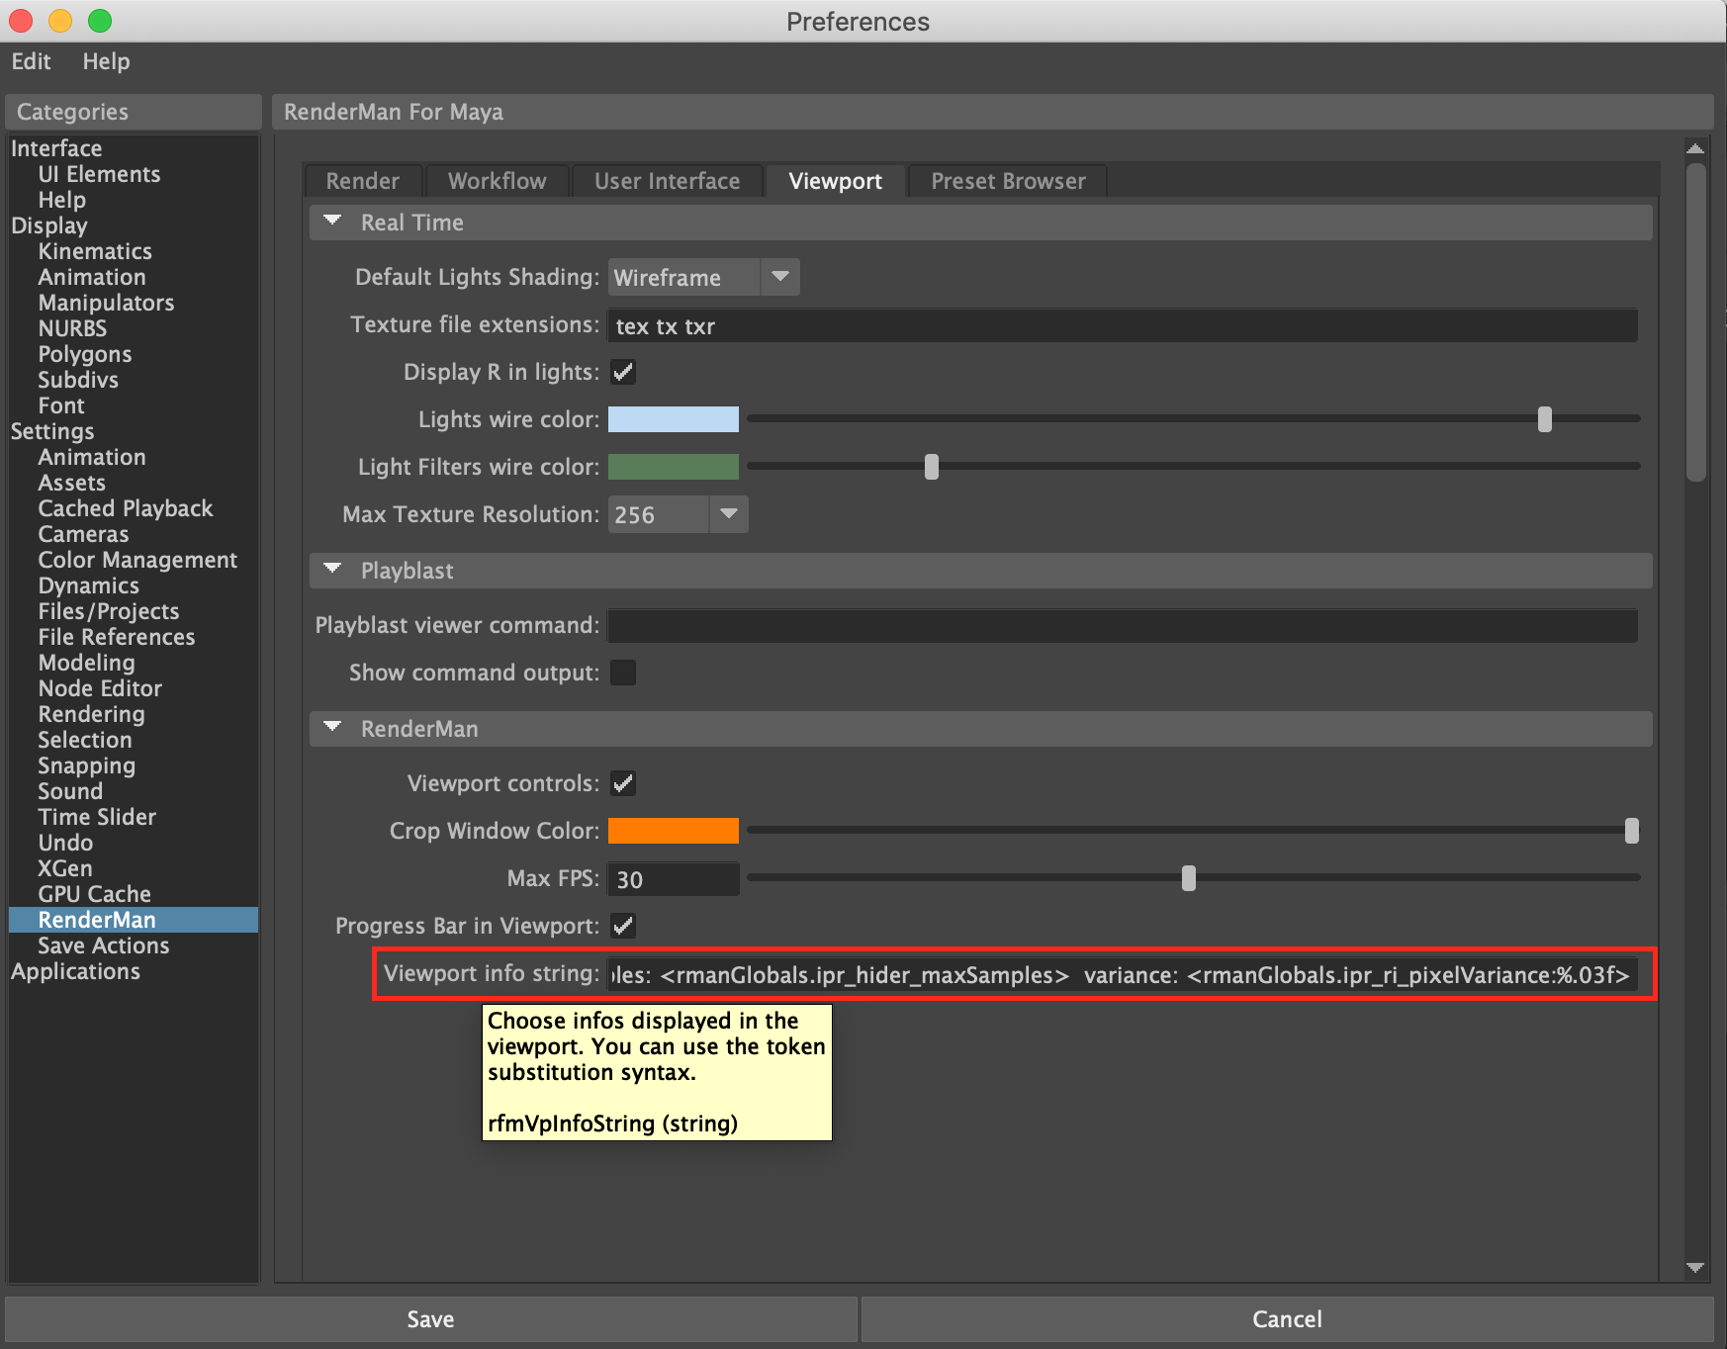Select Applications category
The image size is (1727, 1349).
pos(75,971)
